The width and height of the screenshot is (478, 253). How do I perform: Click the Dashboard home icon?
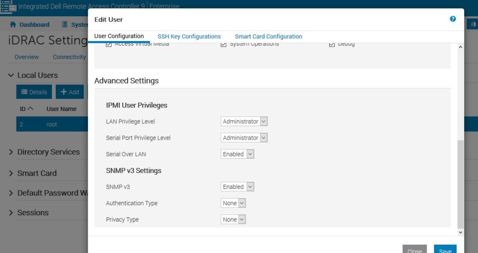13,25
